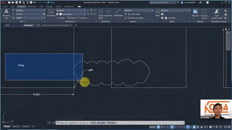Viewport: 232px width, 130px height.
Task: Open the Dimension tool
Action: 51,13
